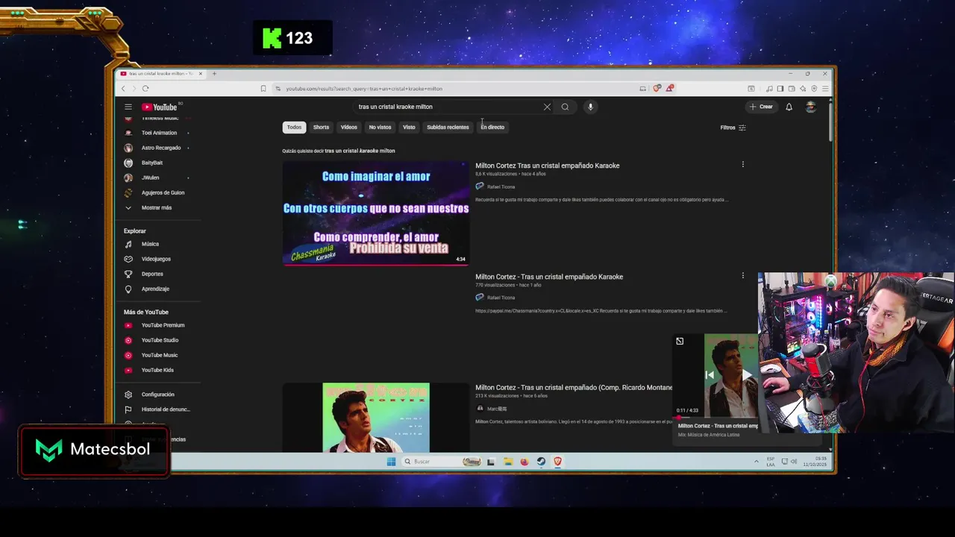This screenshot has height=537, width=955.
Task: Select the Shorts filter chip
Action: [321, 128]
